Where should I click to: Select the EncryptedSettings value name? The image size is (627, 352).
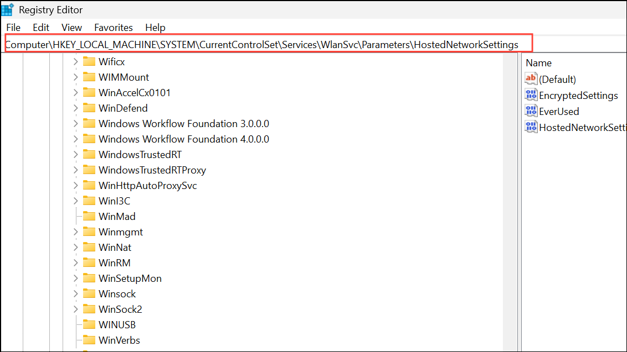tap(578, 96)
